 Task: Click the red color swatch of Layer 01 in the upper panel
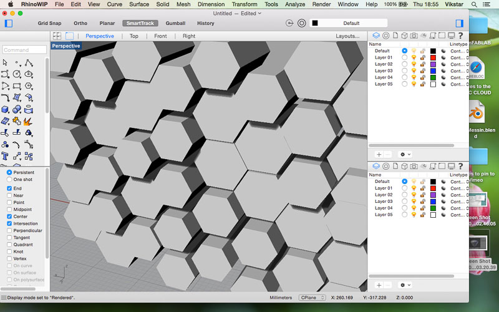click(433, 57)
